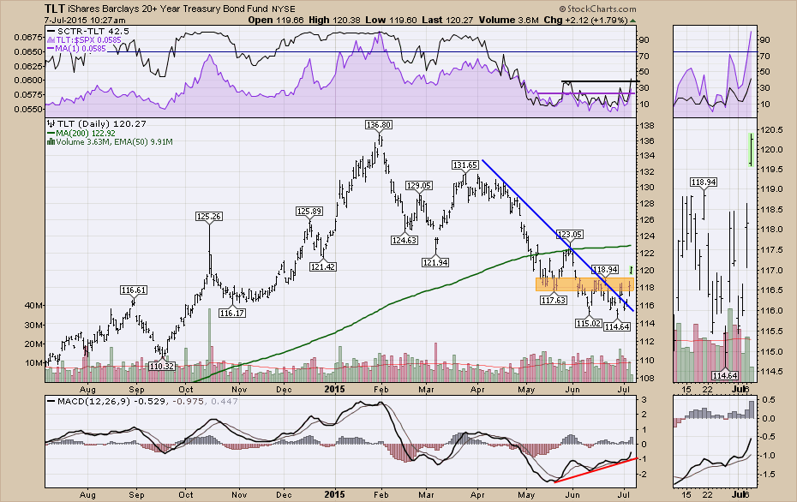Click the Volume 3.6M header value
The width and height of the screenshot is (797, 502).
508,21
